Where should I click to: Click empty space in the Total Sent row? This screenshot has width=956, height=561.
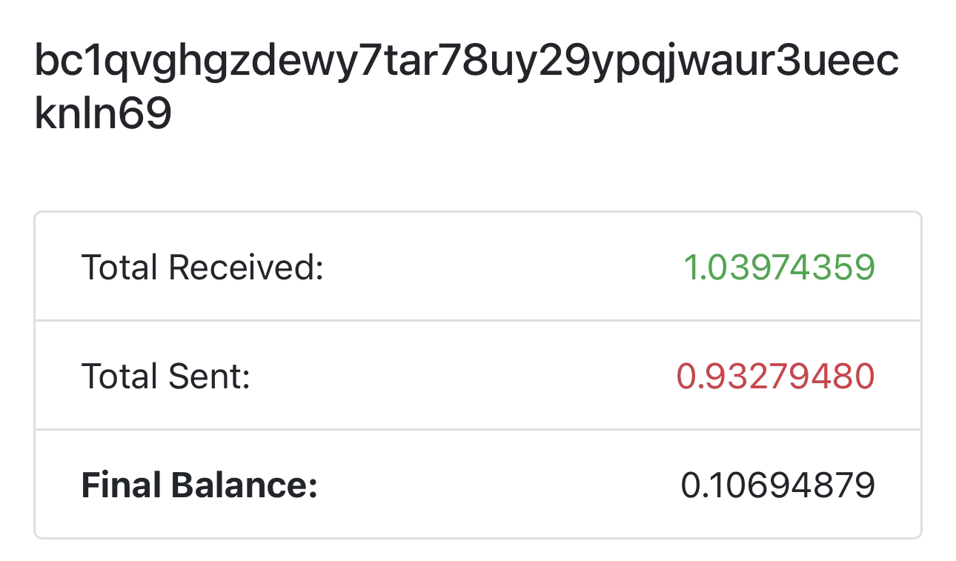[x=459, y=376]
